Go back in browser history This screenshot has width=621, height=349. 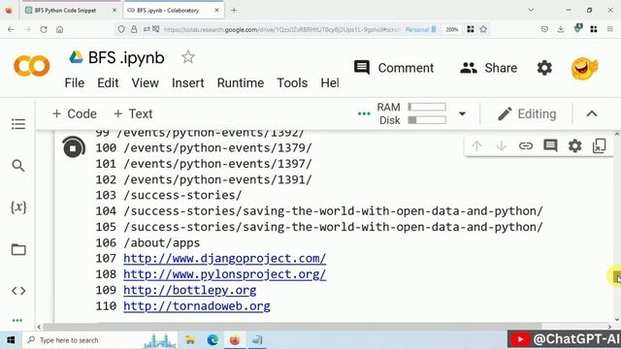click(11, 29)
